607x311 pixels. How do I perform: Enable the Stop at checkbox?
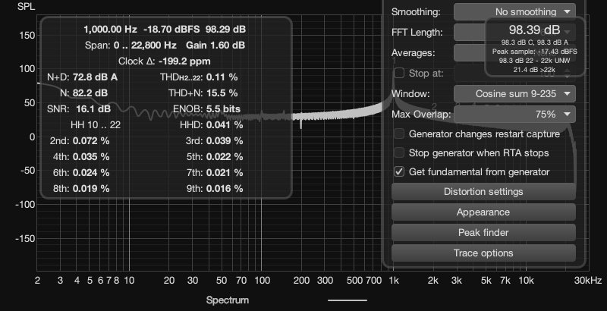(x=400, y=74)
